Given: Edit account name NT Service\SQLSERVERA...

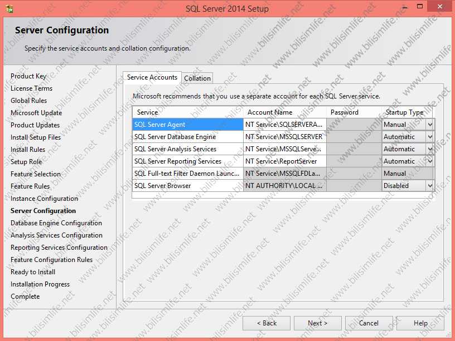Looking at the screenshot, I should 285,125.
